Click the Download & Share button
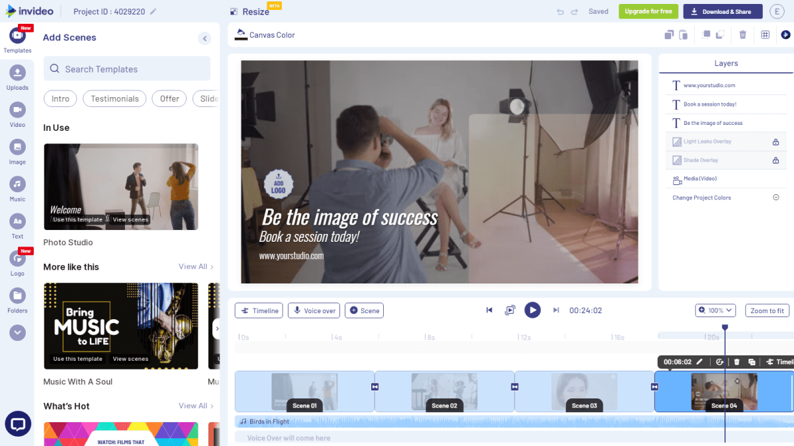Viewport: 794px width, 446px height. 722,12
